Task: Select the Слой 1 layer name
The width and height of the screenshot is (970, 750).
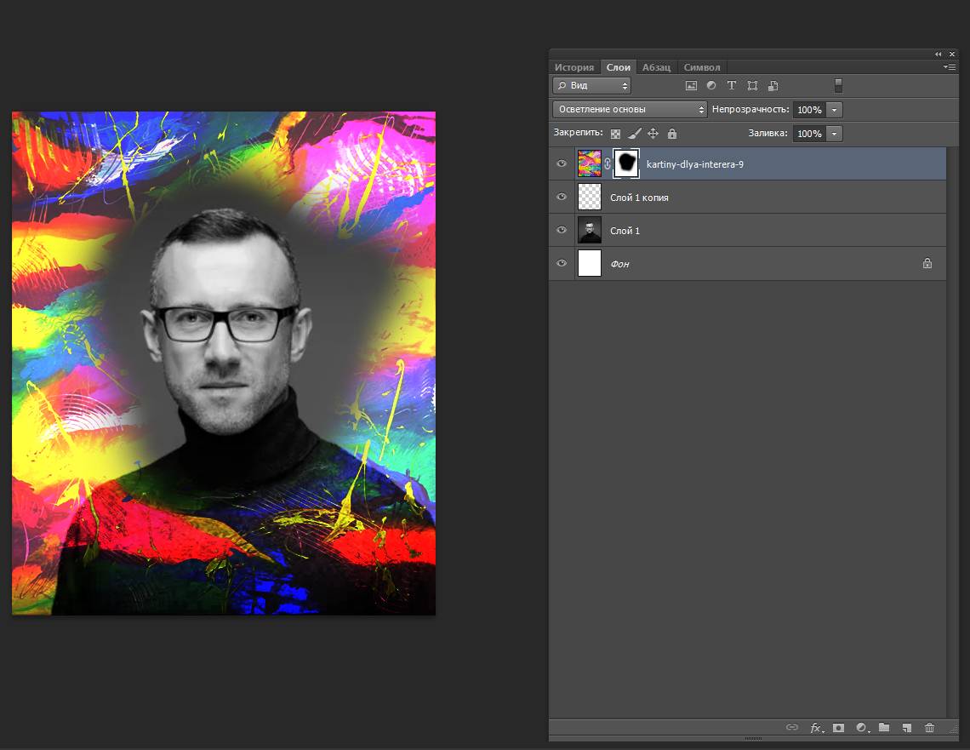Action: point(625,231)
